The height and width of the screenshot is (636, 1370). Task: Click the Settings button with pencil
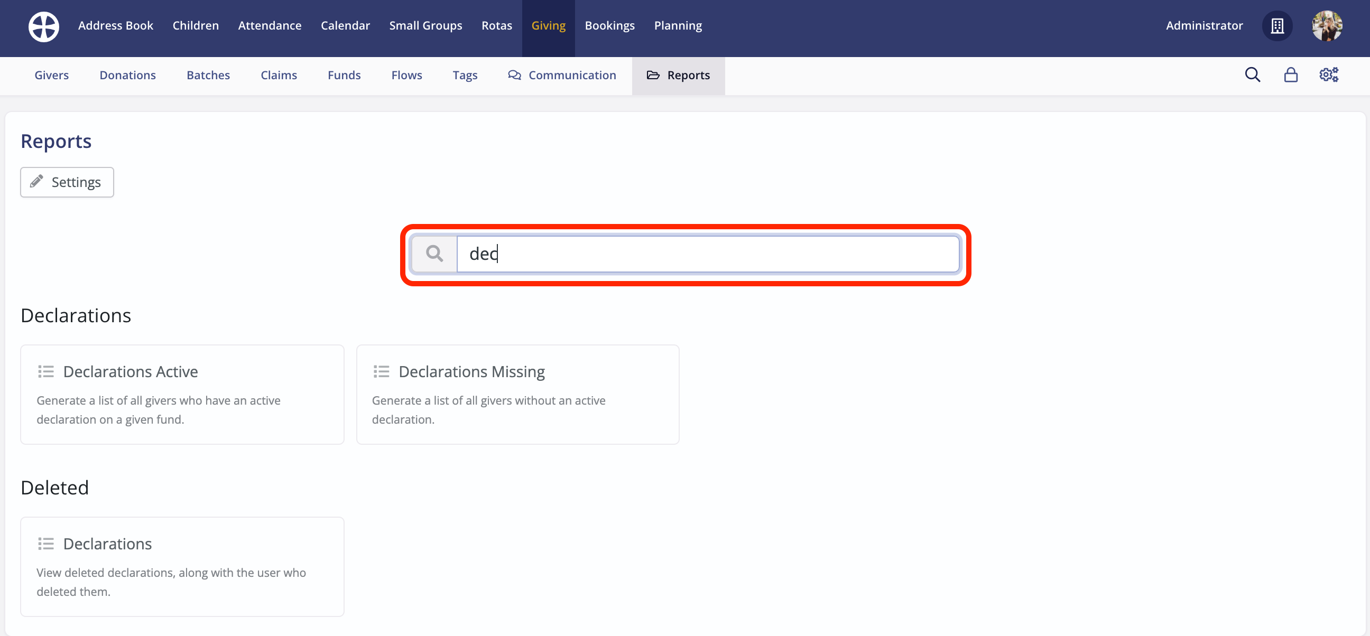pos(67,182)
